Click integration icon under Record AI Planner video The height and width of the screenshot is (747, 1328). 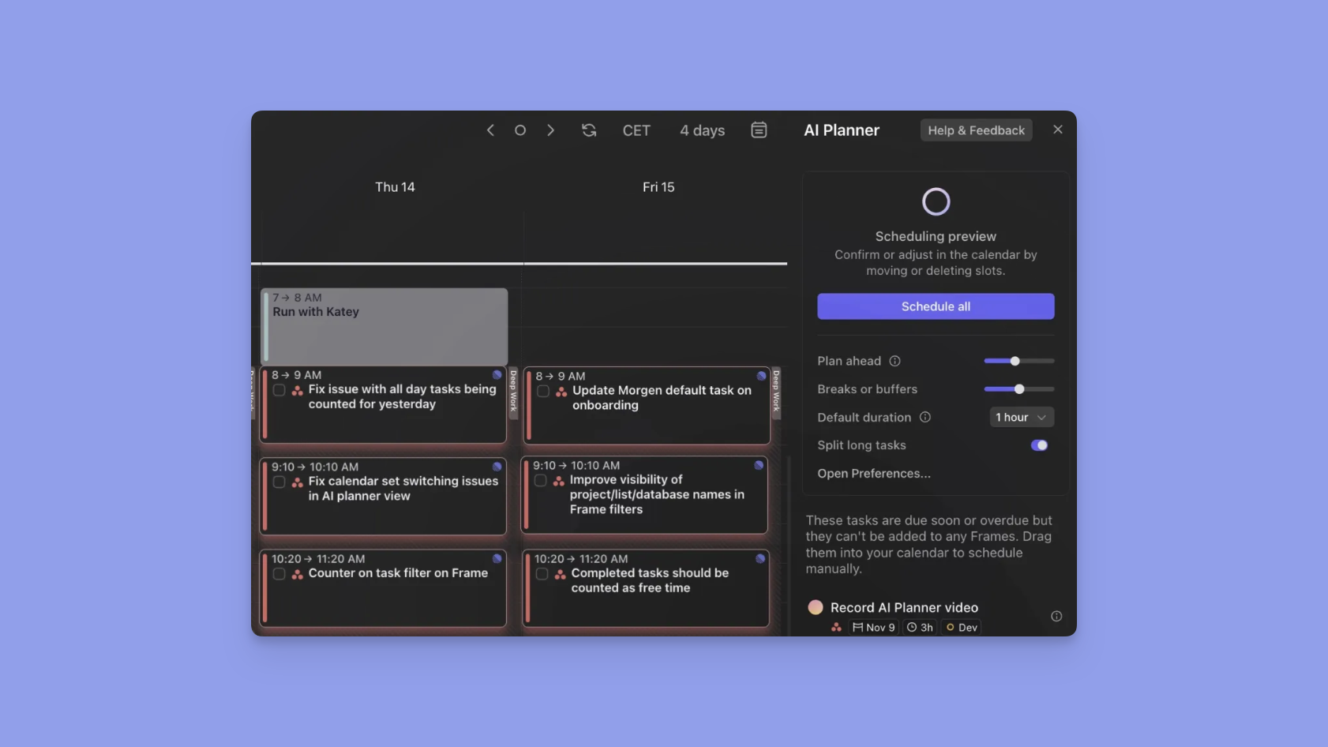pyautogui.click(x=836, y=627)
